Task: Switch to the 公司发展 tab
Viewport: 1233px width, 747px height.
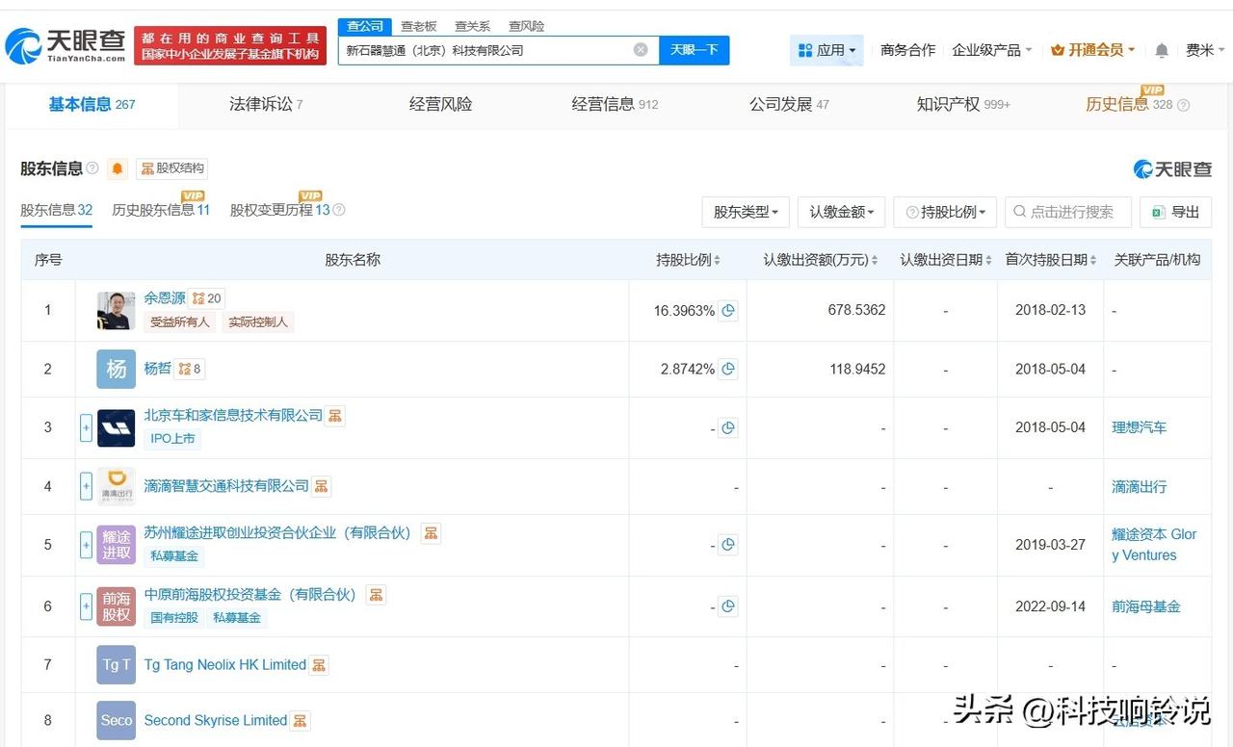Action: pos(789,104)
